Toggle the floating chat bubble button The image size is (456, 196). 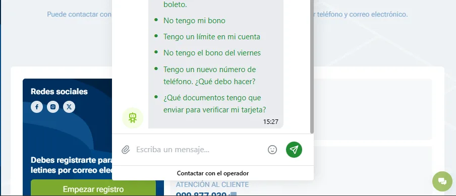point(442,181)
